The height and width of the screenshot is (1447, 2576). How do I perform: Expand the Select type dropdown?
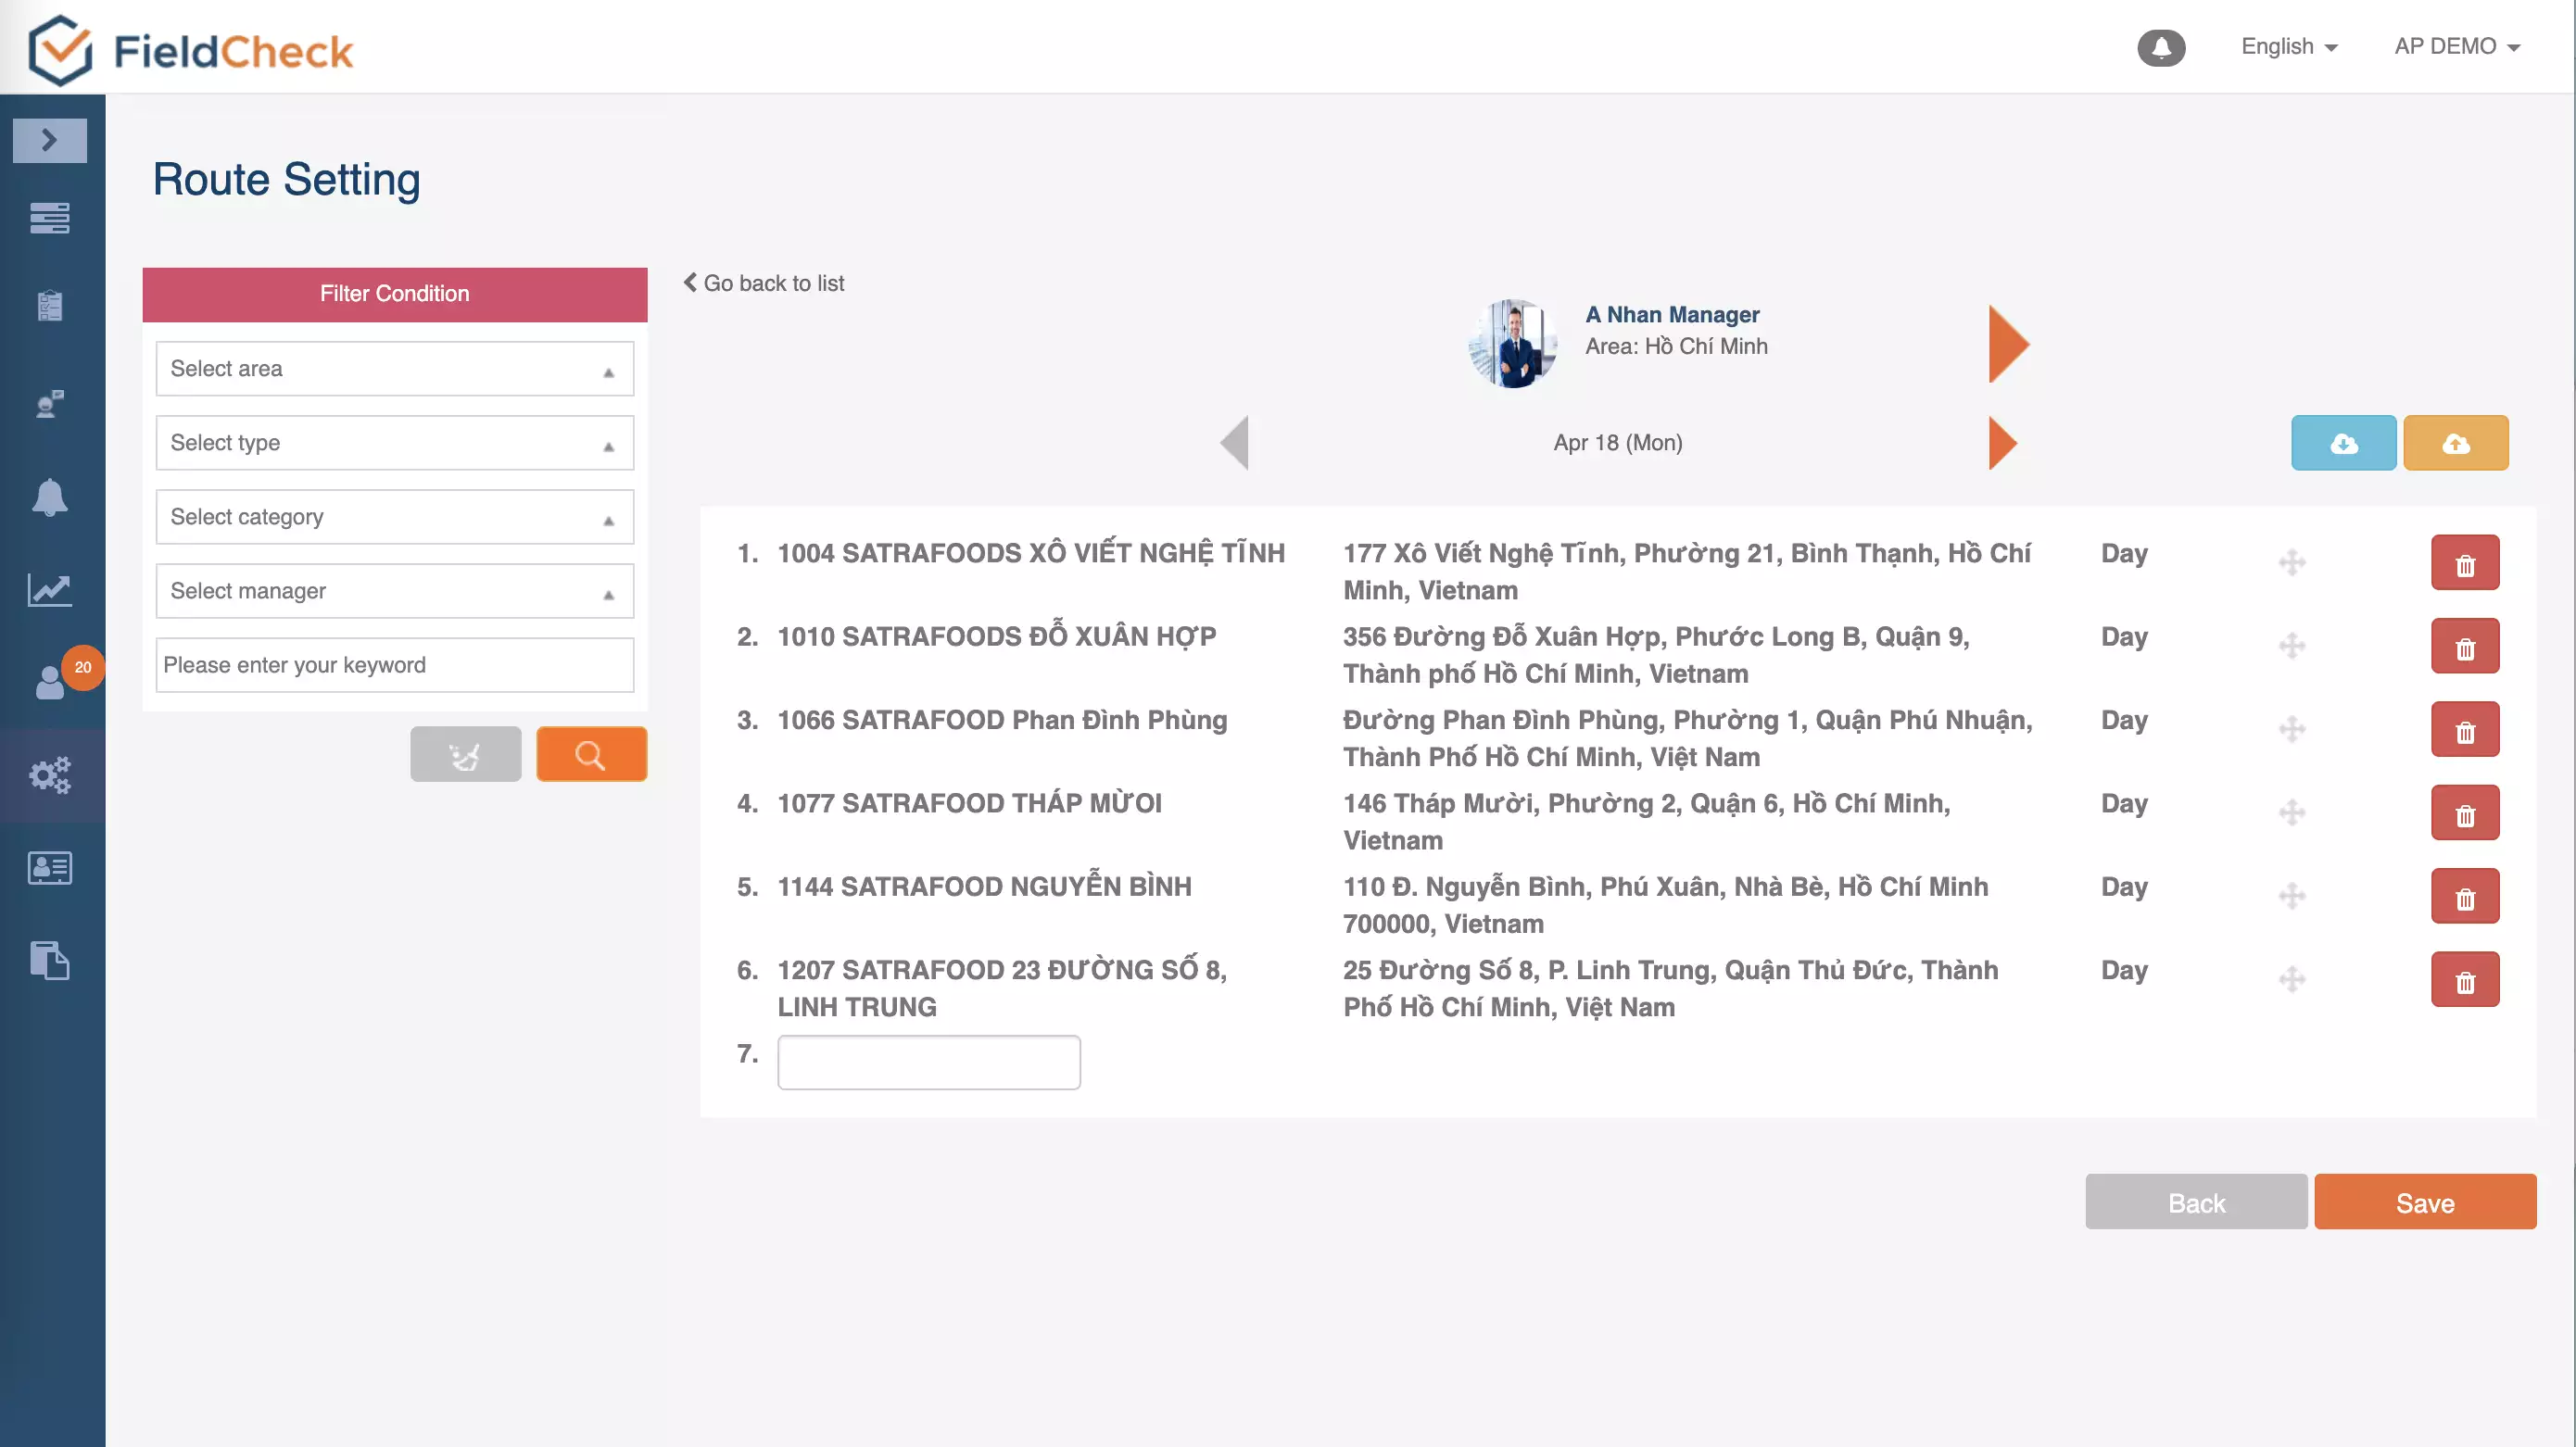(393, 442)
